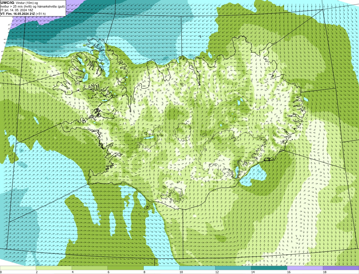Click the legend swatch between 8 and 10
Image resolution: width=359 pixels, height=274 pixels.
pos(162,268)
